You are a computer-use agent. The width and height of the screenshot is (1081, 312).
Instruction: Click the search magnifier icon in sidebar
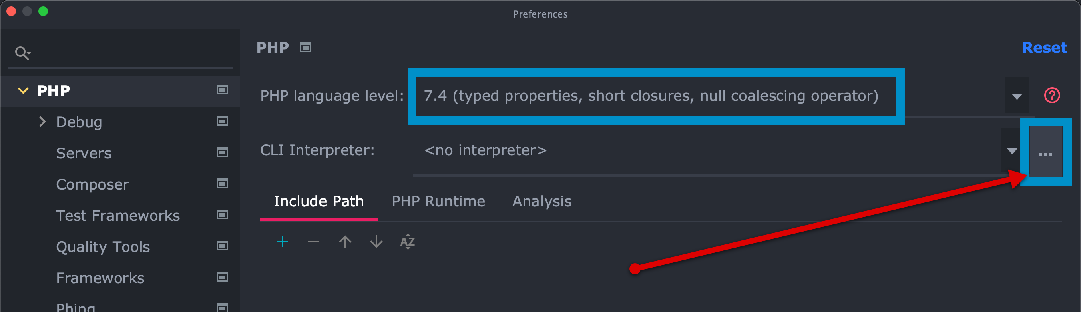click(x=22, y=53)
